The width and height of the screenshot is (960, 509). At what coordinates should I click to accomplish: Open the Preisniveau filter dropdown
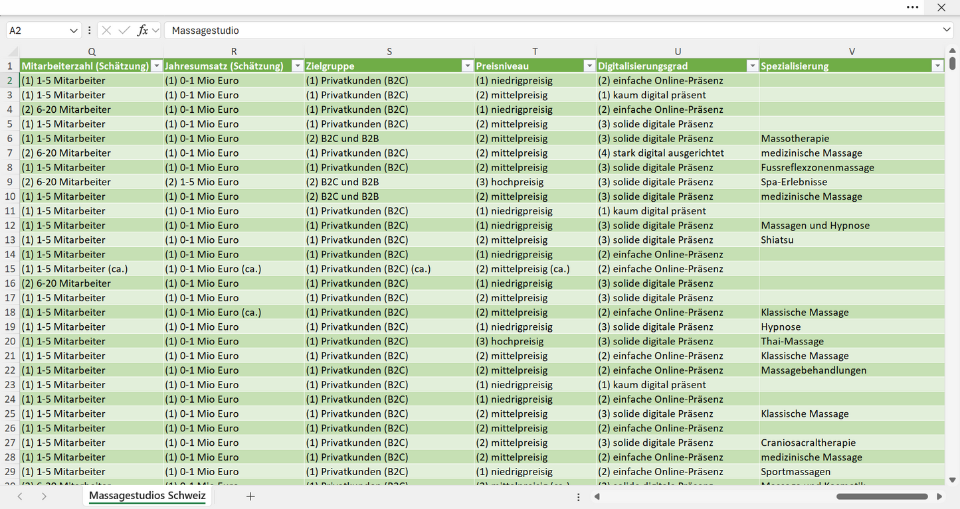(589, 66)
